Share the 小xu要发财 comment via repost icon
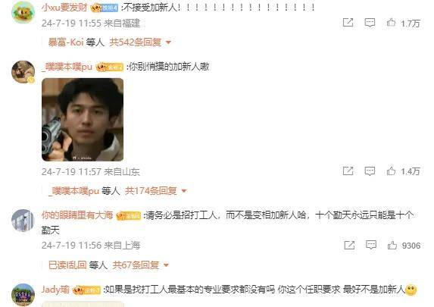This screenshot has width=434, height=307. pyautogui.click(x=348, y=23)
